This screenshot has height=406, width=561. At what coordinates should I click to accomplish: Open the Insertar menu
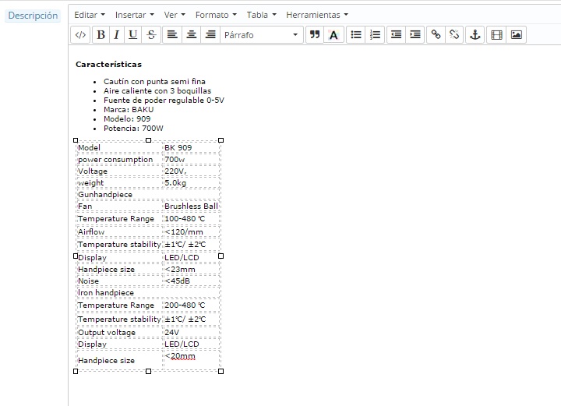tap(135, 15)
